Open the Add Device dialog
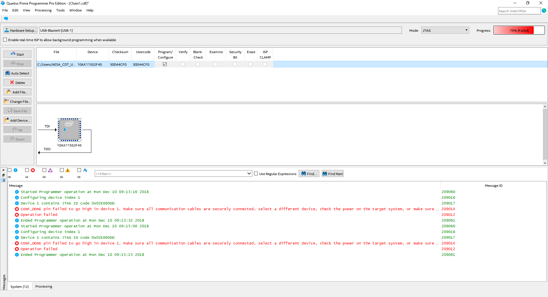The height and width of the screenshot is (297, 548). (x=17, y=121)
